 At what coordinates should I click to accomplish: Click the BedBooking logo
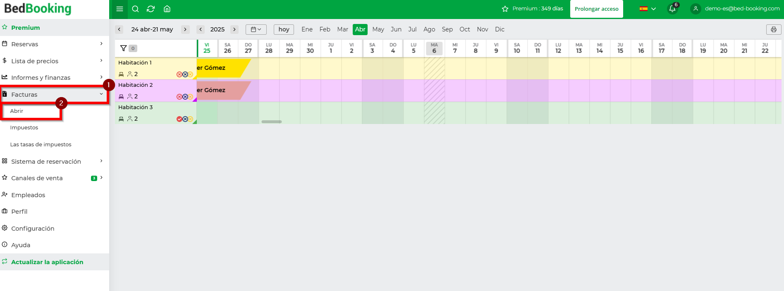38,9
